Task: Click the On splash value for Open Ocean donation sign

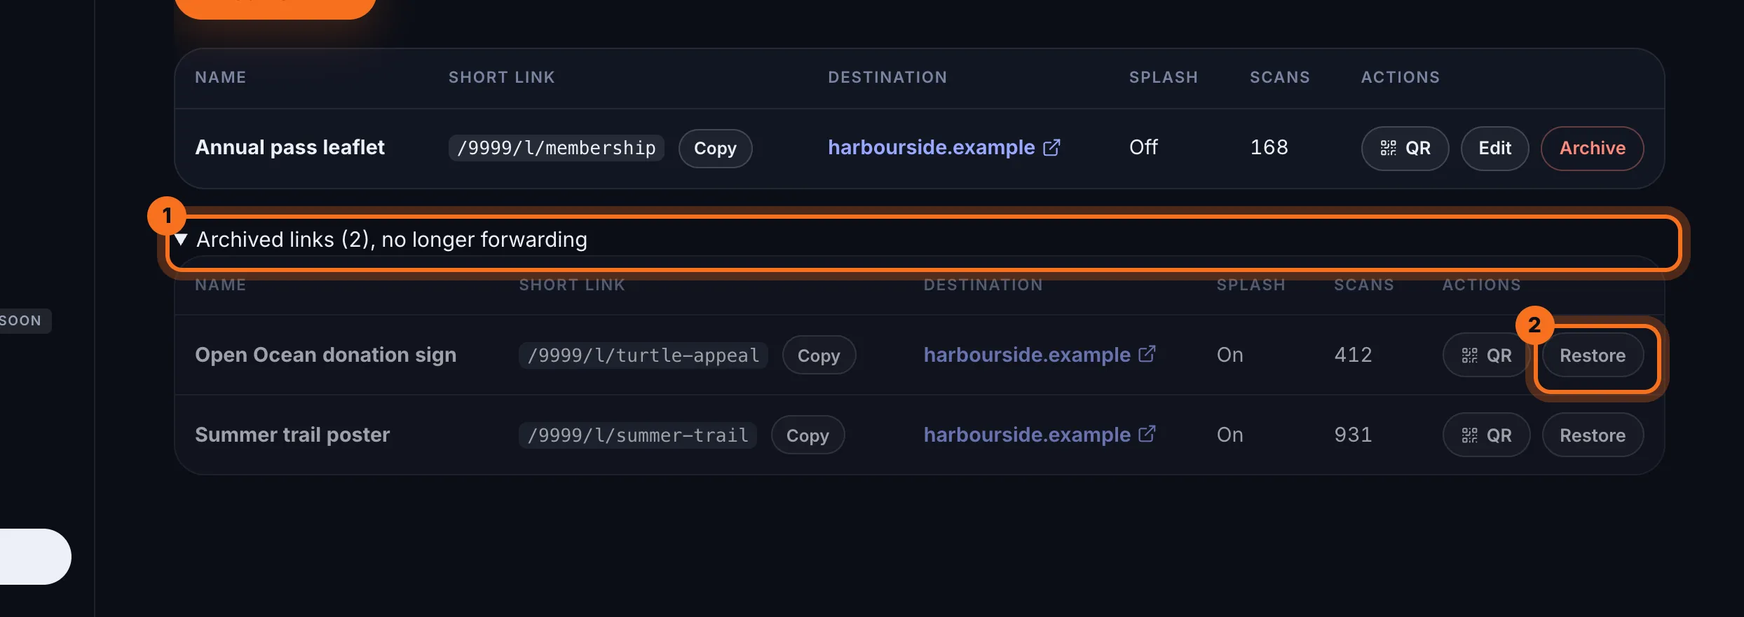Action: [x=1229, y=354]
